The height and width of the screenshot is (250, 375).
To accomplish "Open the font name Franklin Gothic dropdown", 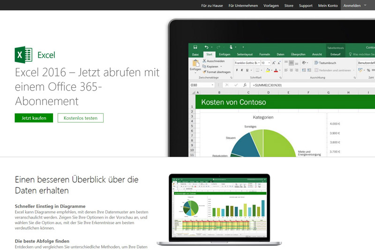I will coord(259,63).
